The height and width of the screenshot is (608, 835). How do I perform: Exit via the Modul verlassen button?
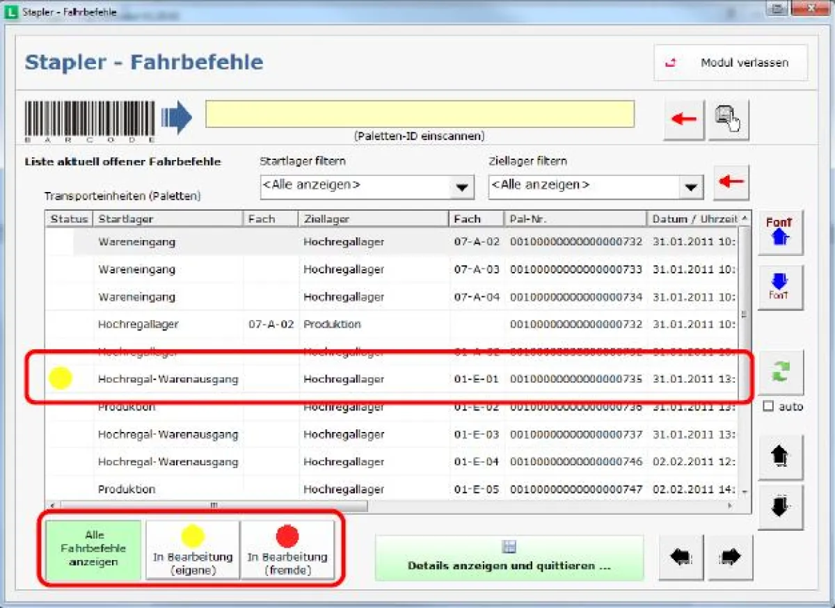(730, 62)
